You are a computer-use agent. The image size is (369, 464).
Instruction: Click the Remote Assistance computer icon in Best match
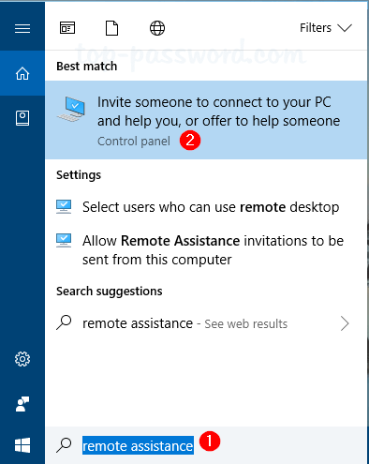point(71,109)
